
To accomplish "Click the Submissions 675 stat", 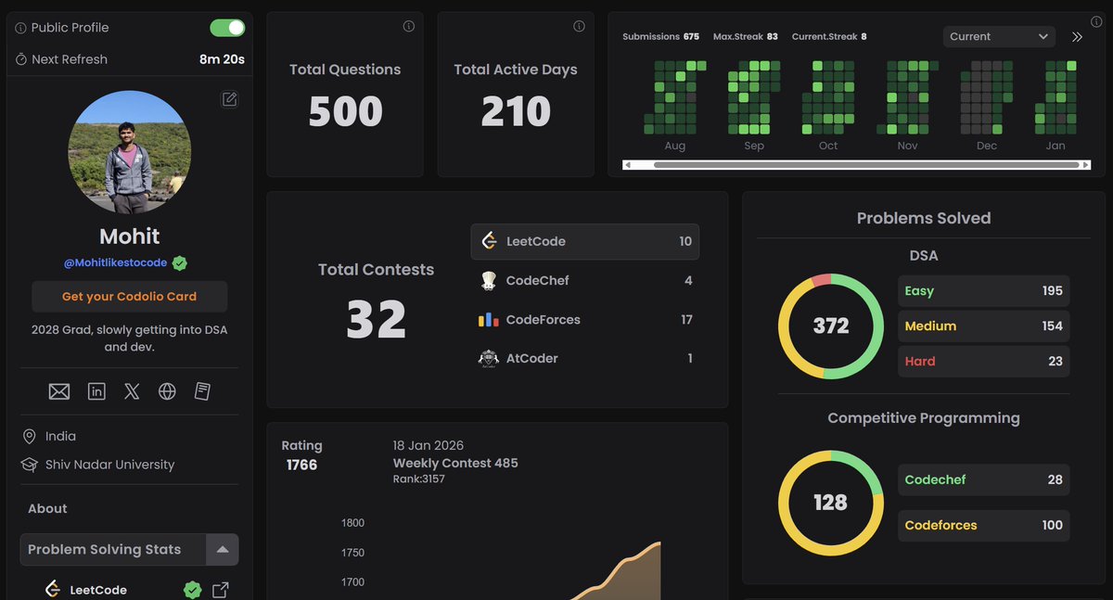I will pos(660,36).
